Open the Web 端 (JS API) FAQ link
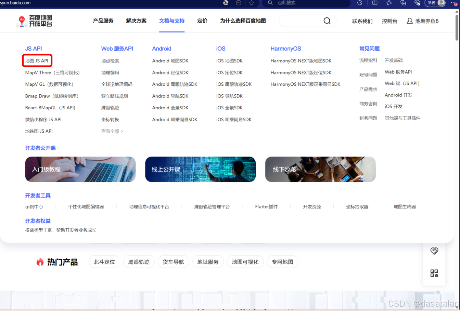460x311 pixels. [x=402, y=83]
